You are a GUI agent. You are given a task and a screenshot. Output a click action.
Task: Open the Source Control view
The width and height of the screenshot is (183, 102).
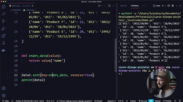click(x=4, y=21)
